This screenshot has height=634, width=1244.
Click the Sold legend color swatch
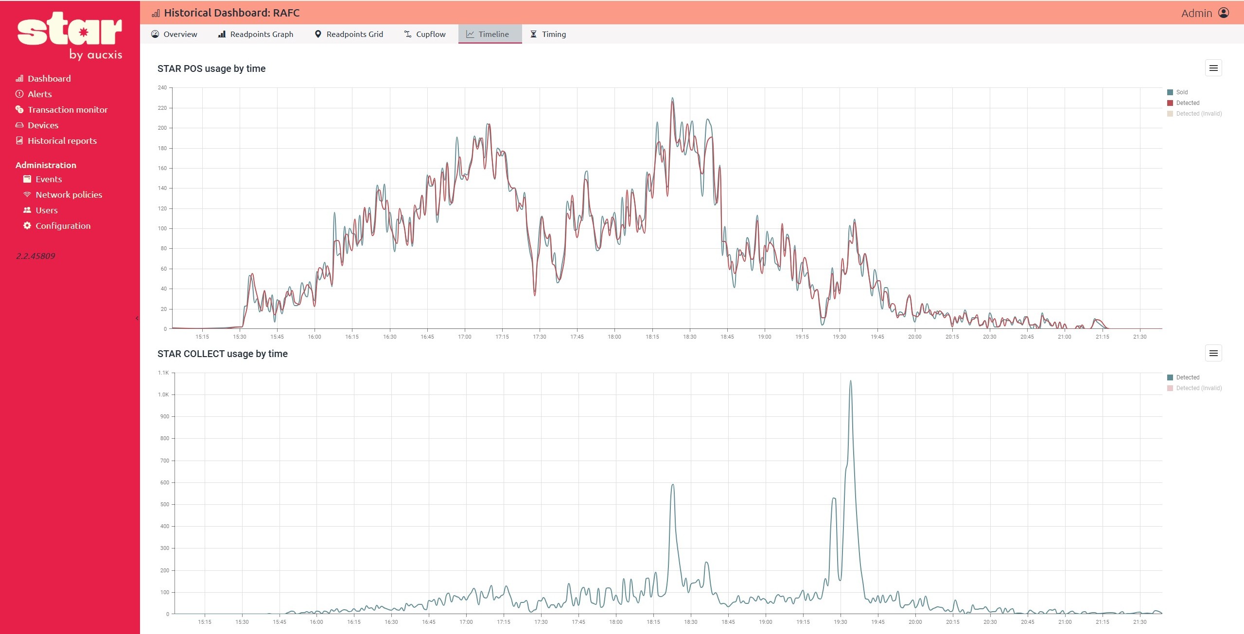1170,92
